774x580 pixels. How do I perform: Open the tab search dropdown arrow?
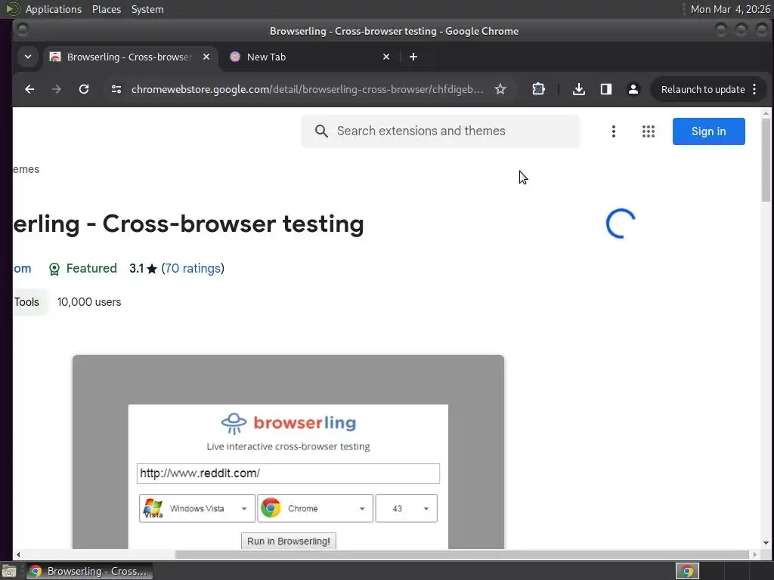pyautogui.click(x=28, y=57)
